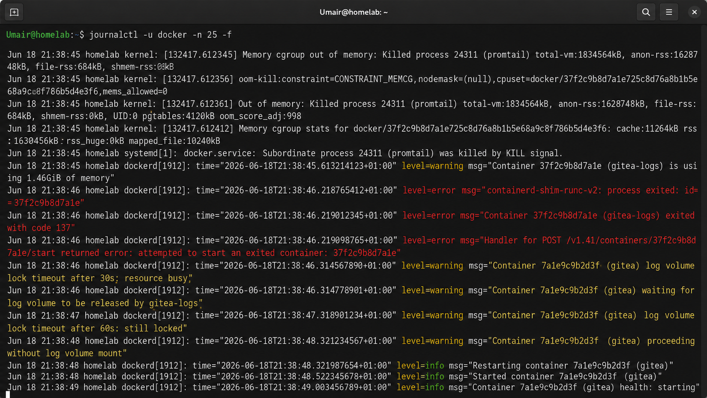Click 'level=warning' on the gitea-logs memory line
This screenshot has height=398, width=707.
pyautogui.click(x=432, y=166)
